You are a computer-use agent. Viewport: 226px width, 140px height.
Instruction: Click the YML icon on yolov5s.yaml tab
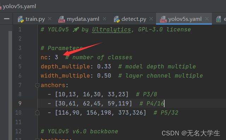[x=163, y=19]
